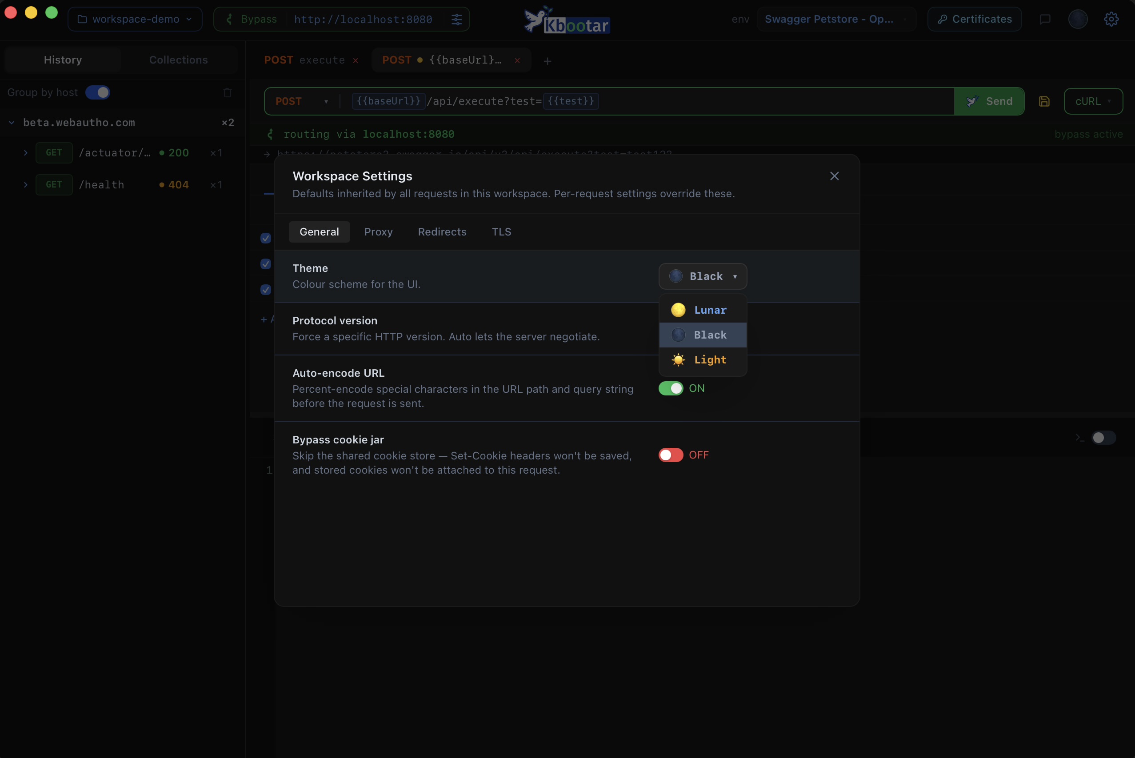Click the chat feedback icon
The height and width of the screenshot is (758, 1135).
[x=1045, y=19]
